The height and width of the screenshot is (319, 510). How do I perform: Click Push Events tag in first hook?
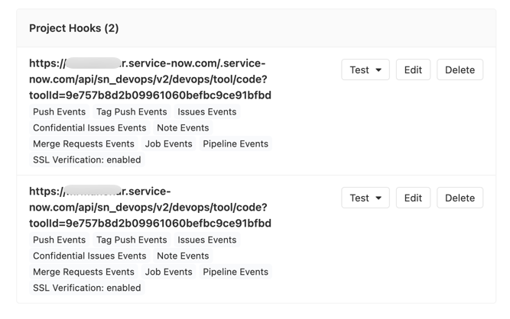pos(59,111)
